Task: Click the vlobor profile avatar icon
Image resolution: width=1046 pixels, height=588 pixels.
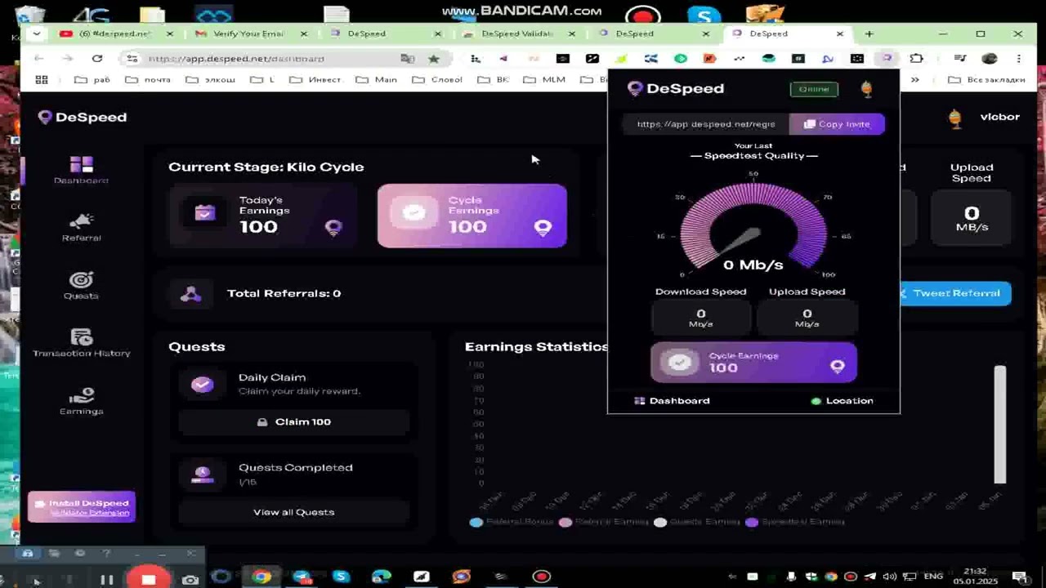Action: click(954, 118)
